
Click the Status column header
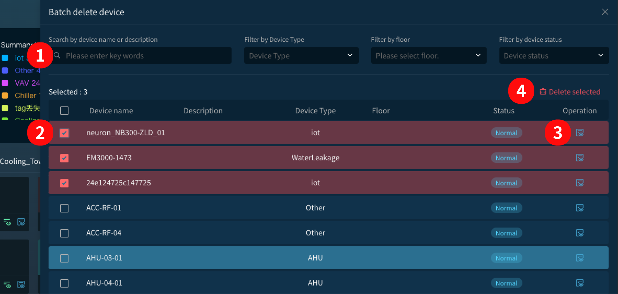tap(504, 111)
